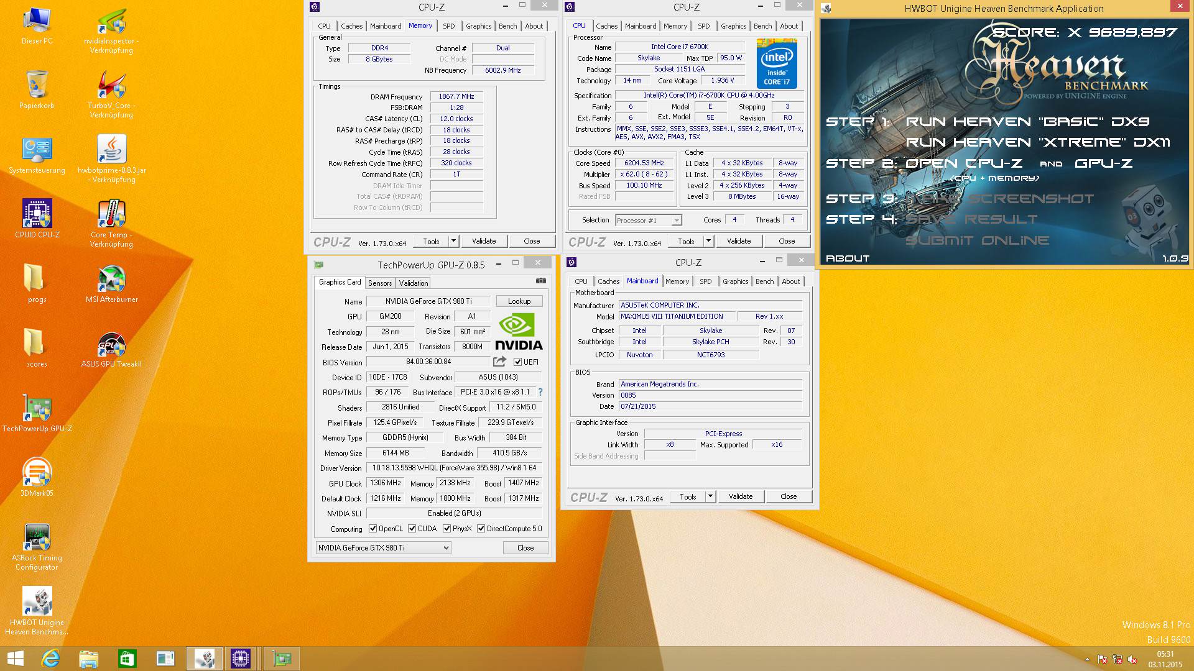The height and width of the screenshot is (671, 1194).
Task: Click the SCORE: X 9689,897 text
Action: tap(1085, 32)
